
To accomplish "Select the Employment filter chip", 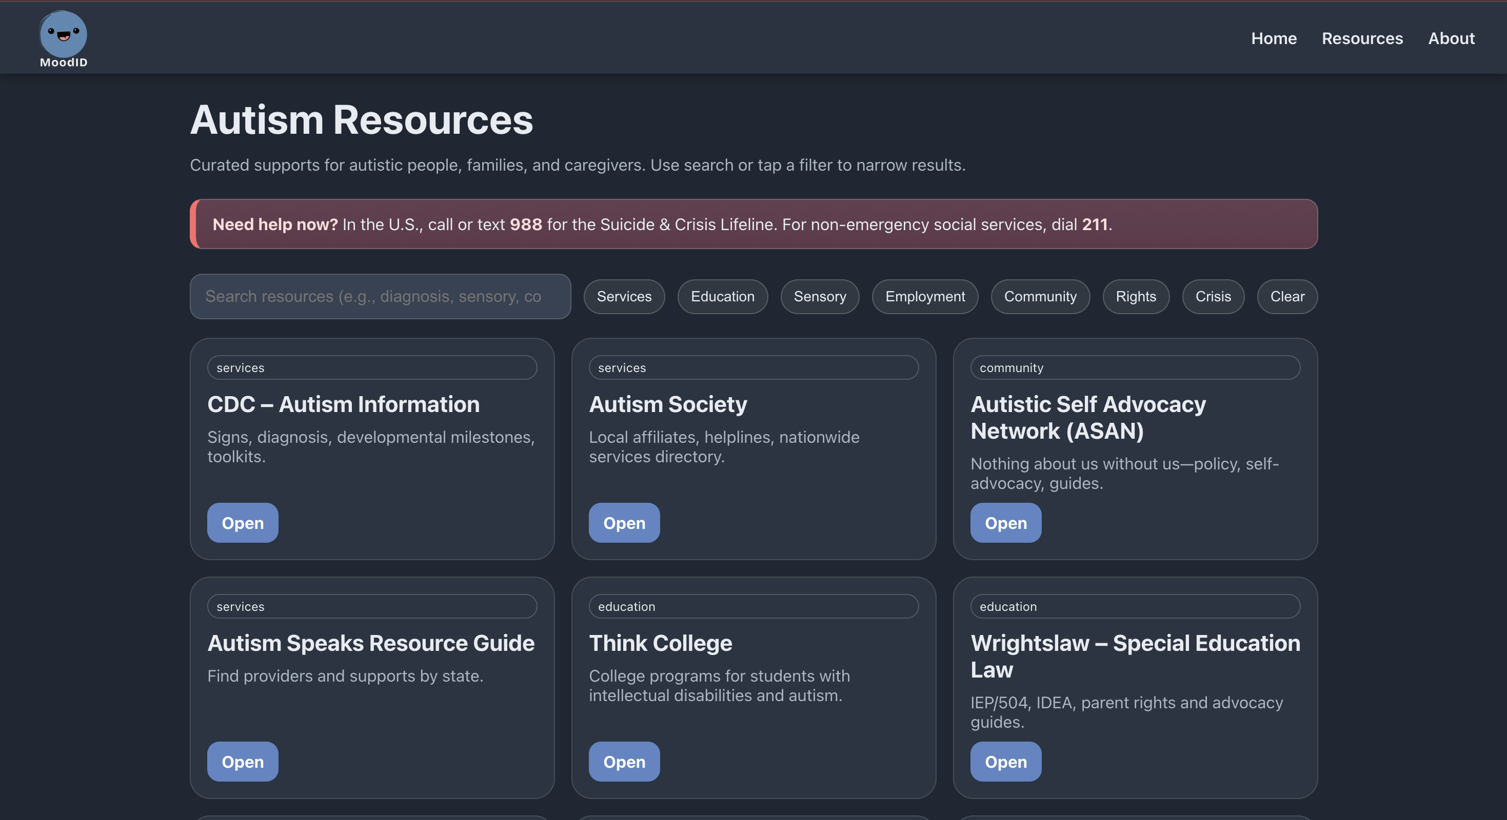I will 924,296.
